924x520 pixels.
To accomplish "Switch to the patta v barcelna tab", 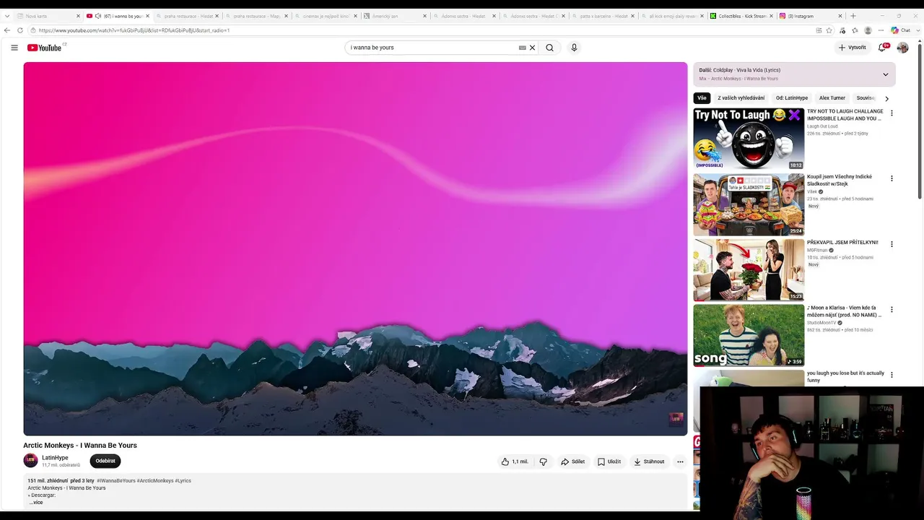I will point(603,16).
